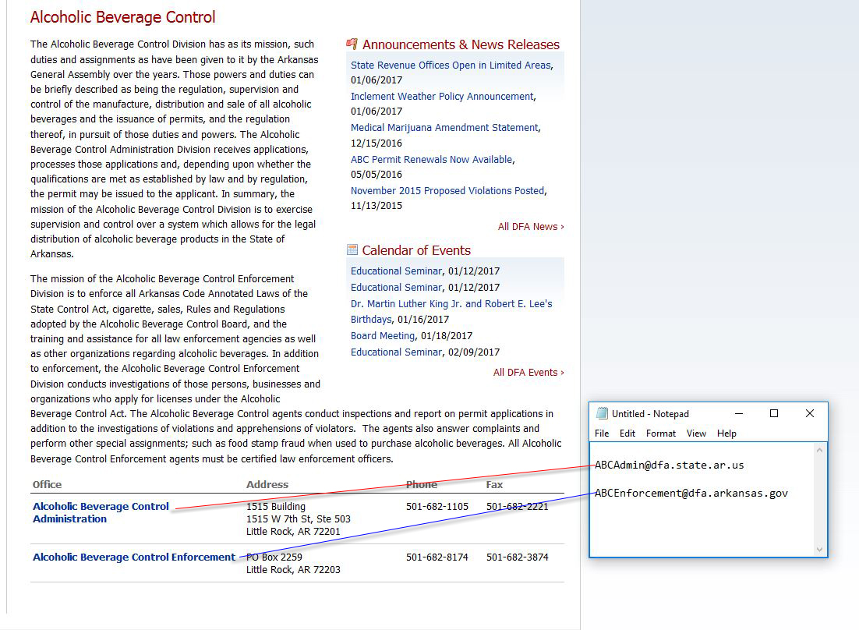
Task: Click Notepad scrollbar down arrow
Action: point(819,550)
